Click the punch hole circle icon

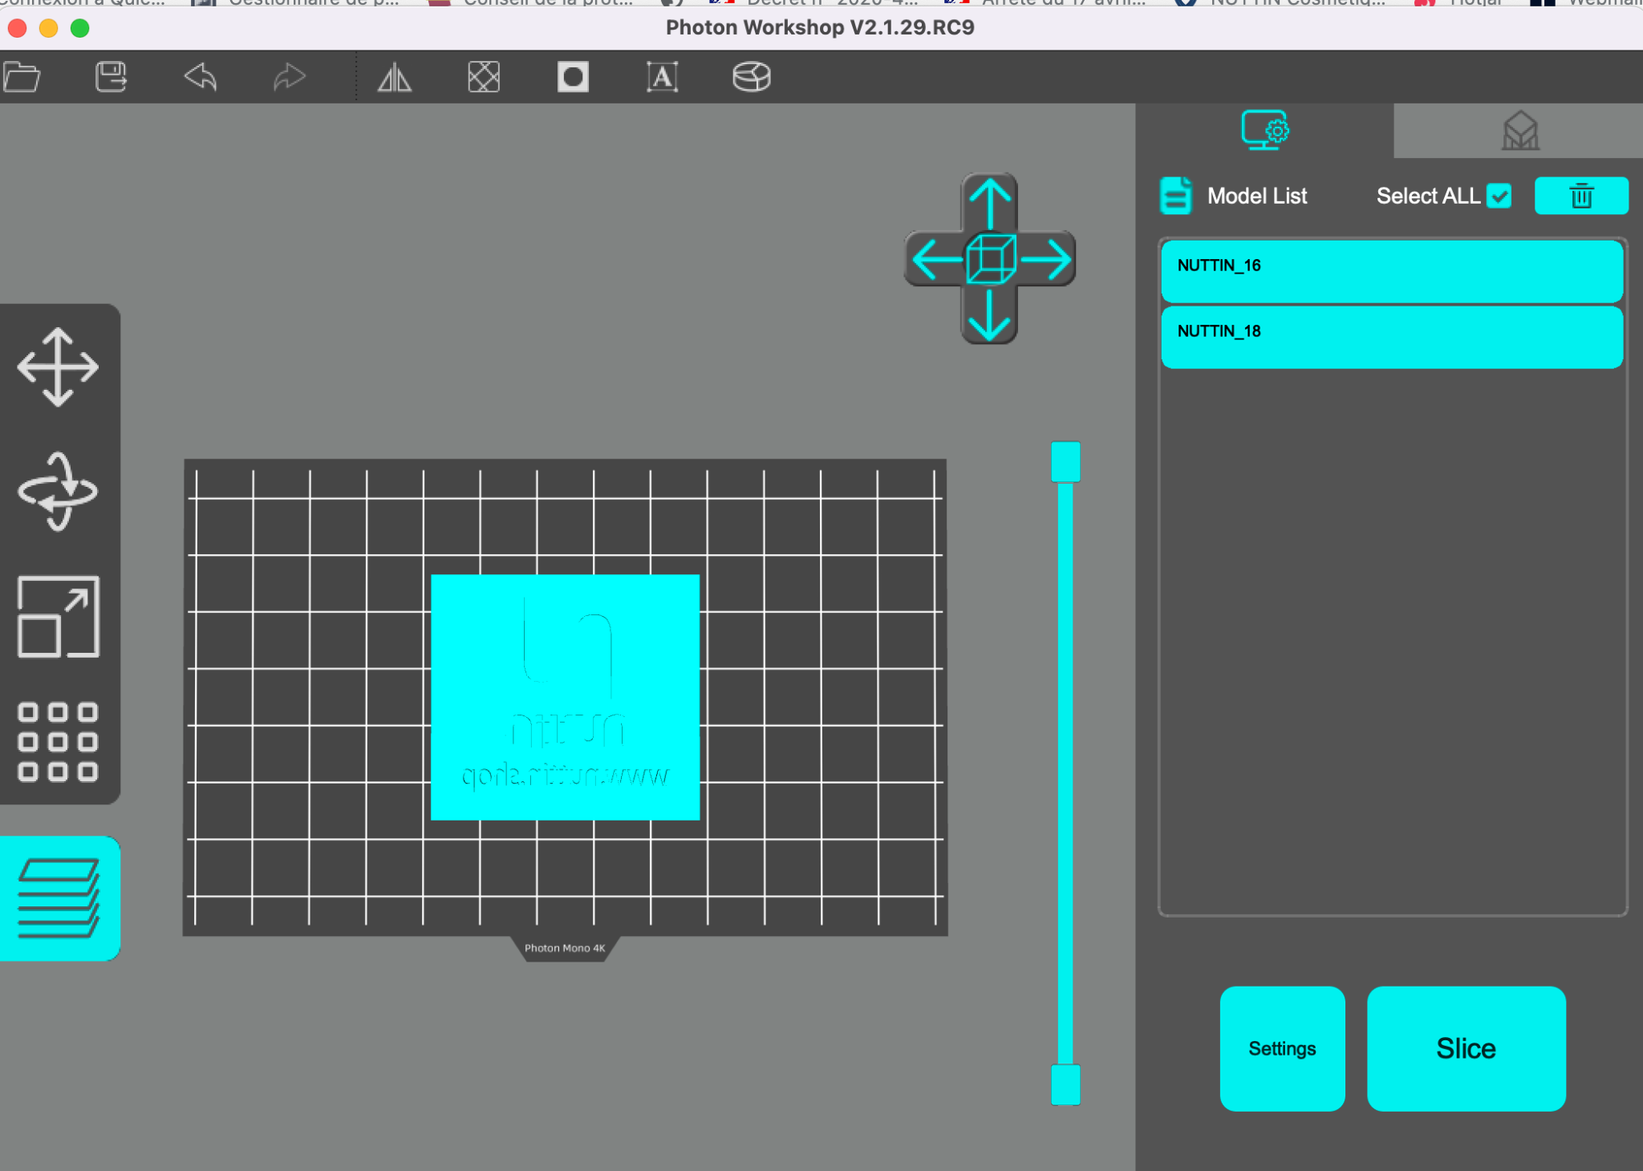[x=573, y=77]
